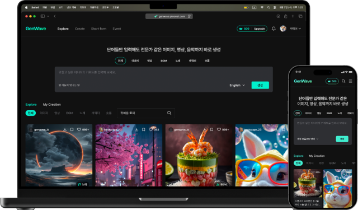The height and width of the screenshot is (210, 358).
Task: Open notifications bell icon
Action: tap(274, 29)
